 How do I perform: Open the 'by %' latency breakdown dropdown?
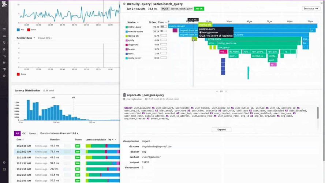pos(112,139)
